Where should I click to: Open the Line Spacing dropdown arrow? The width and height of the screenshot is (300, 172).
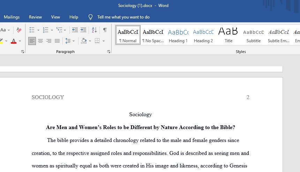coord(74,41)
